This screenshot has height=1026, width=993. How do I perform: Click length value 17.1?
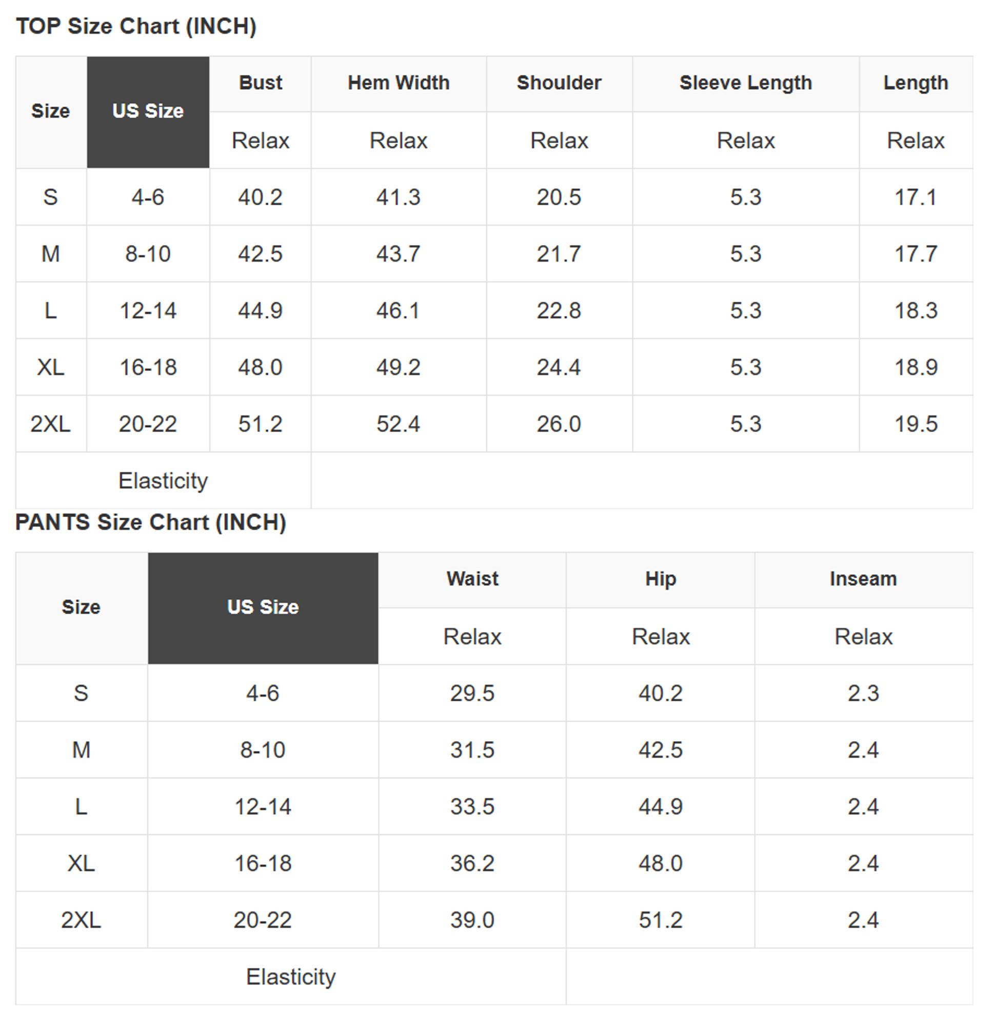tap(916, 198)
